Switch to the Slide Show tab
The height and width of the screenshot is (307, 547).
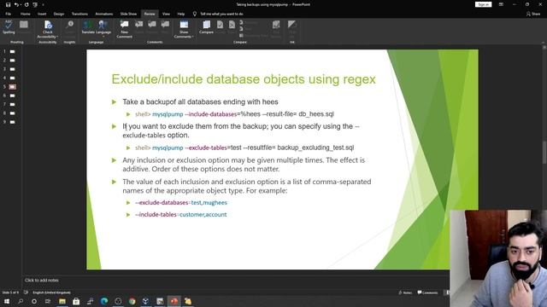[x=128, y=14]
